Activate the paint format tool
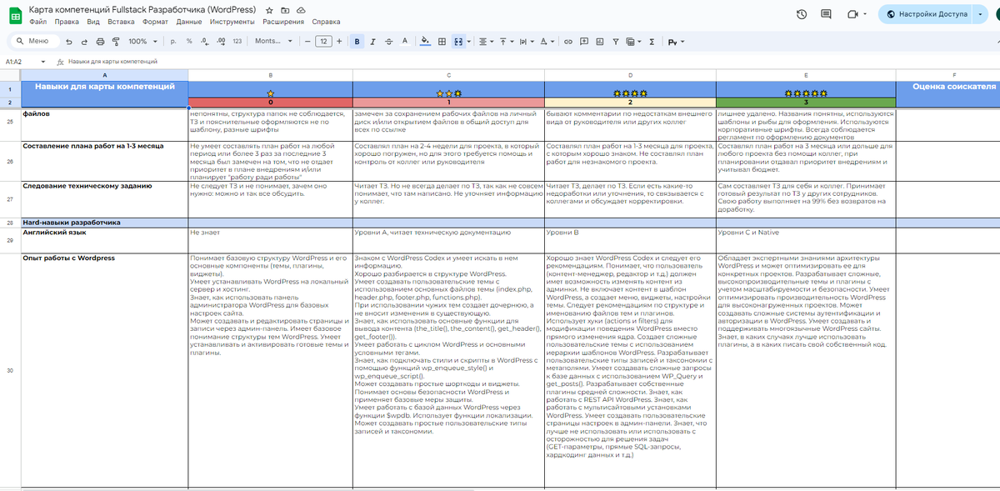This screenshot has height=491, width=1000. [116, 41]
